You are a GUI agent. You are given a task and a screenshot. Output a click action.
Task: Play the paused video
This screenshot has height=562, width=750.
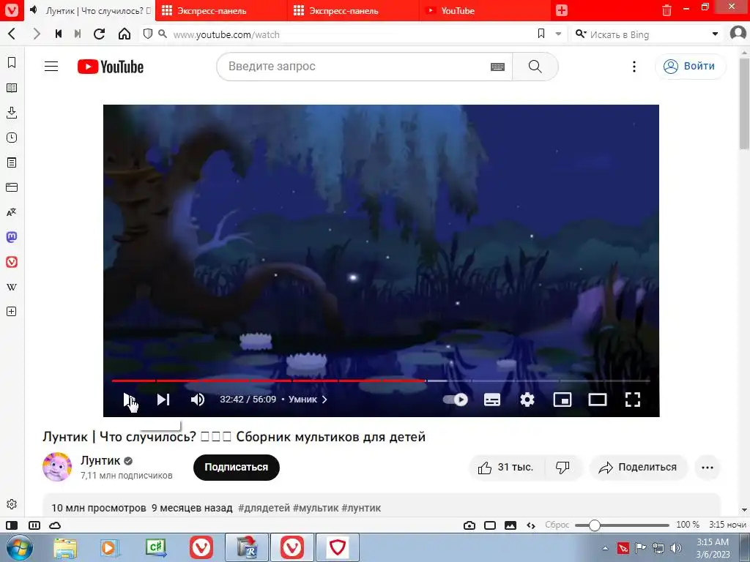point(128,400)
